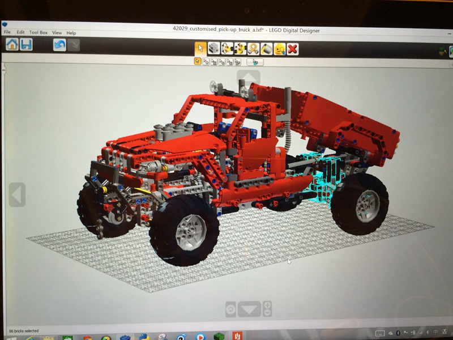Screen dimensions: 453x340
Task: Click the truck's rear wheel
Action: point(360,204)
